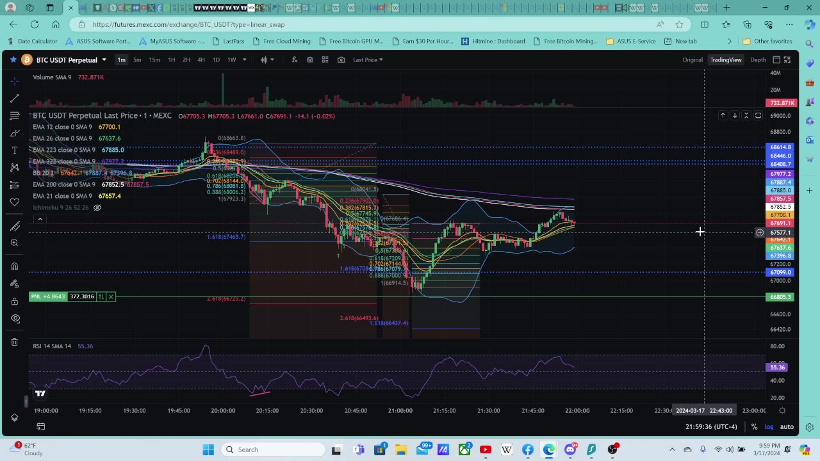Enter fullscreen chart mode

pyautogui.click(x=787, y=60)
